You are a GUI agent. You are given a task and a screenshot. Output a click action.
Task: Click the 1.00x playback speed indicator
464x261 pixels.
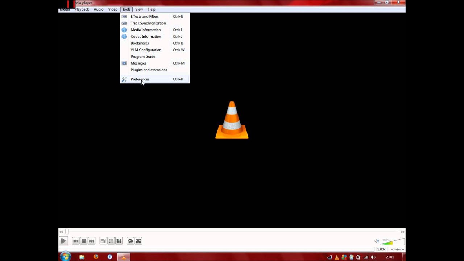click(x=381, y=249)
